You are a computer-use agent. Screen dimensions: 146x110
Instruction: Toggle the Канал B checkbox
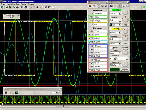[x=111, y=29]
